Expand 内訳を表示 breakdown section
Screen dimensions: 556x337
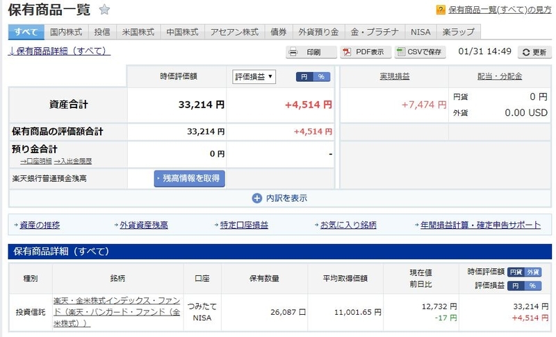pos(280,198)
